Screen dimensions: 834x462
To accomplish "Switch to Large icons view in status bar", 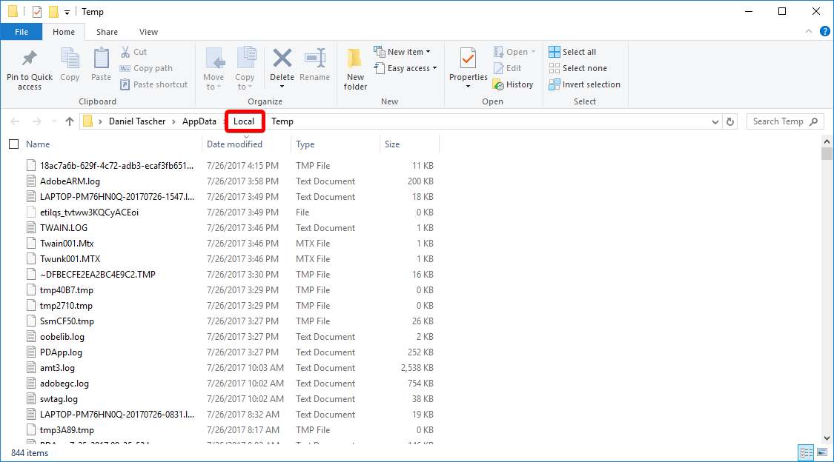I will [x=822, y=453].
